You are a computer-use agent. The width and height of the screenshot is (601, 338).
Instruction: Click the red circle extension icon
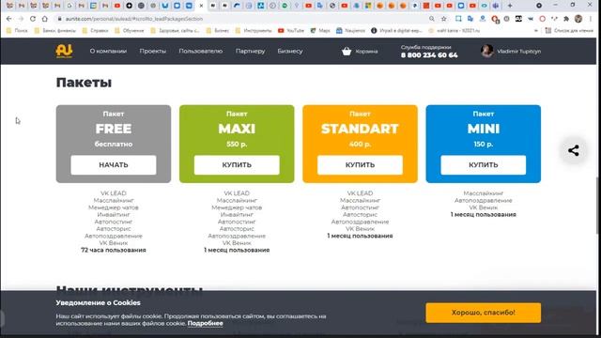click(543, 19)
